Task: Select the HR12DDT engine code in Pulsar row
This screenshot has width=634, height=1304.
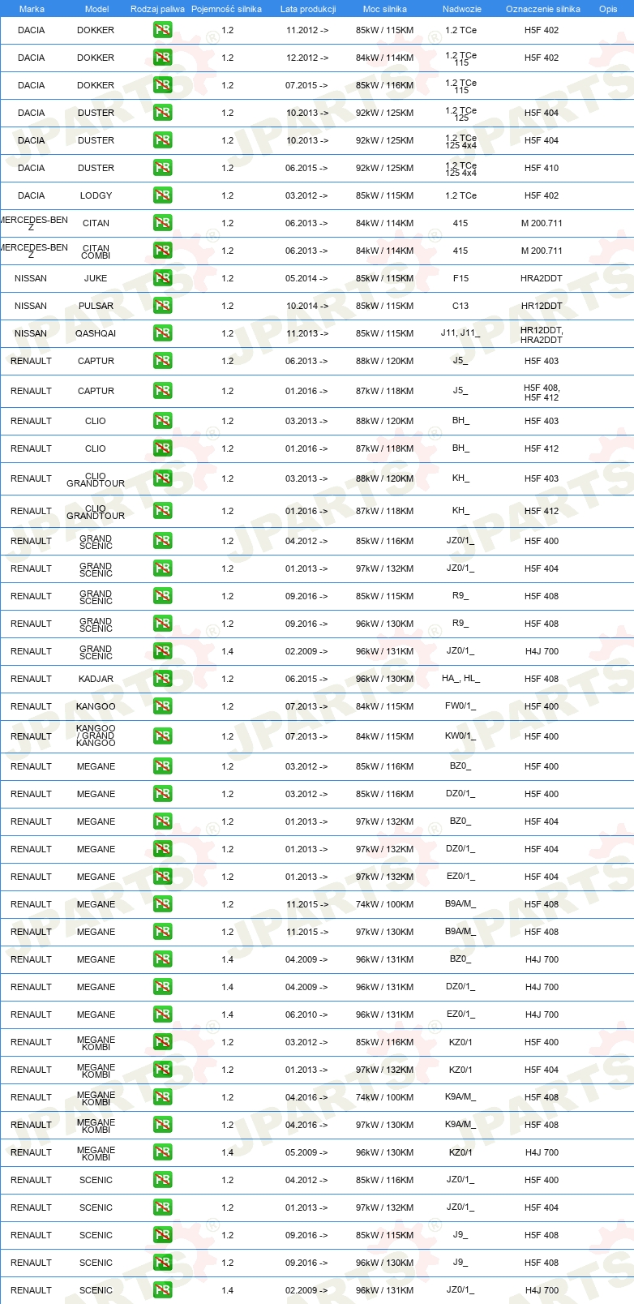Action: point(542,307)
